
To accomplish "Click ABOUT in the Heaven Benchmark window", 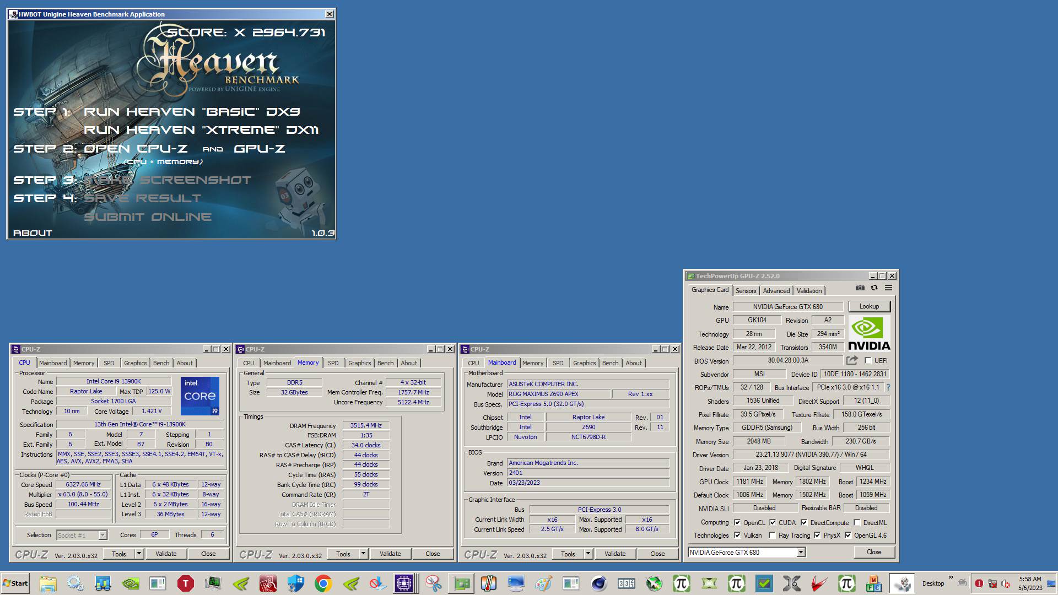I will tap(33, 233).
